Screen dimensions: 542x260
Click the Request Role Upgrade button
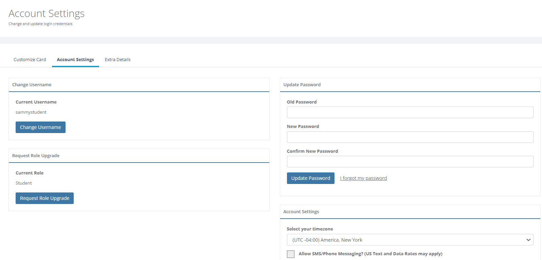click(x=44, y=198)
